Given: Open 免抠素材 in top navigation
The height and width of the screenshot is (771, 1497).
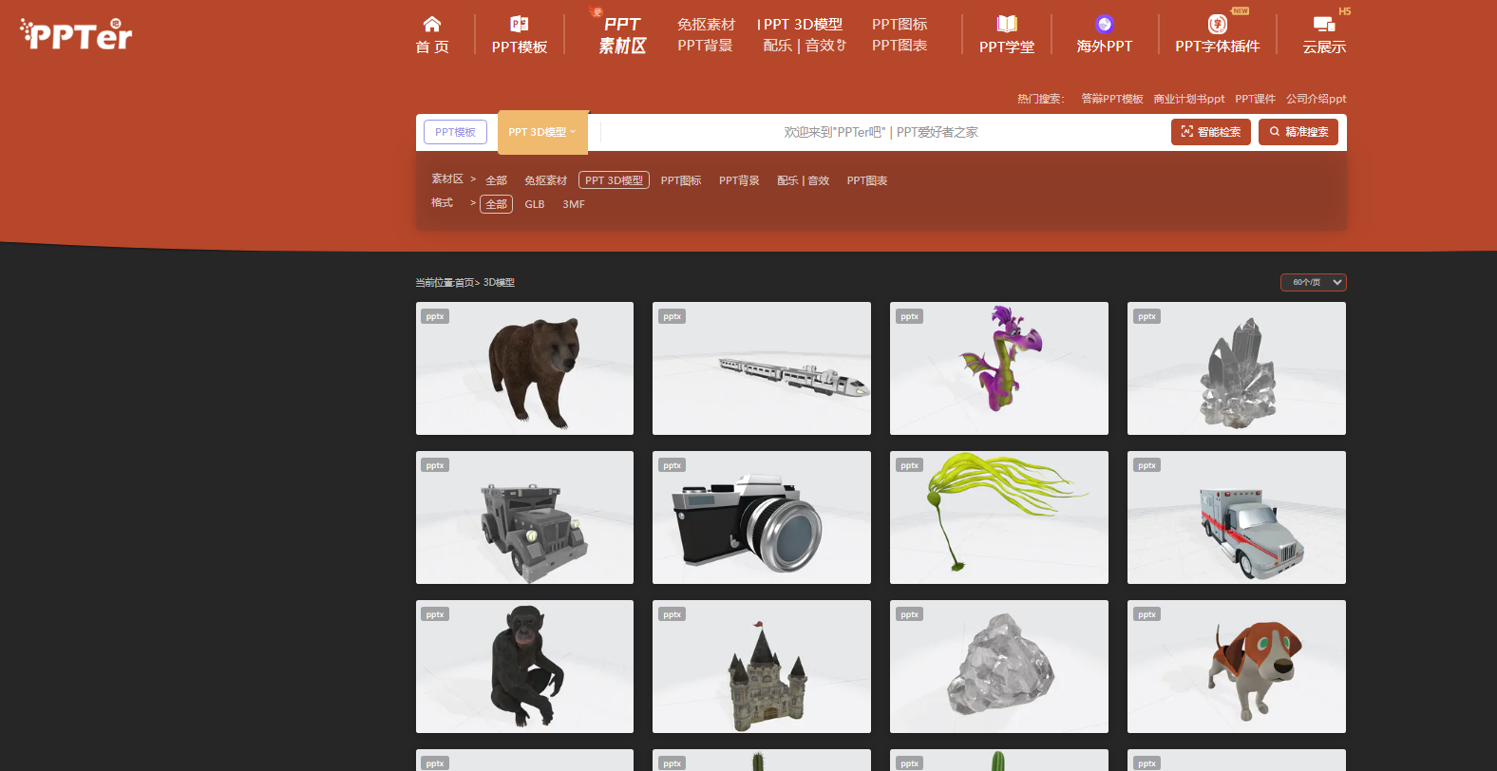Looking at the screenshot, I should (706, 25).
